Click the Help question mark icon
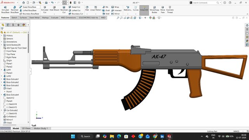The width and height of the screenshot is (249, 140). click(230, 3)
